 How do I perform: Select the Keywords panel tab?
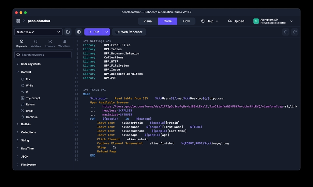point(22,43)
